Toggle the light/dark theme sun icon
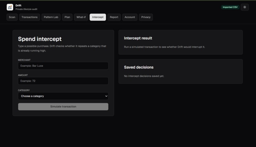256x147 pixels. [245, 7]
